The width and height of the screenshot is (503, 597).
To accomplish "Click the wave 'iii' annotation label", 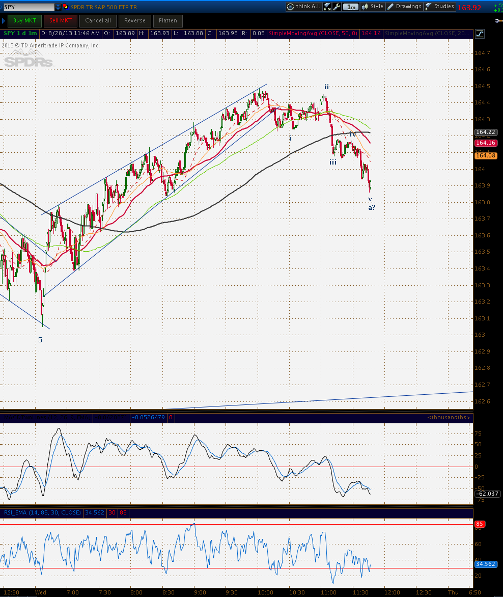I will (333, 162).
